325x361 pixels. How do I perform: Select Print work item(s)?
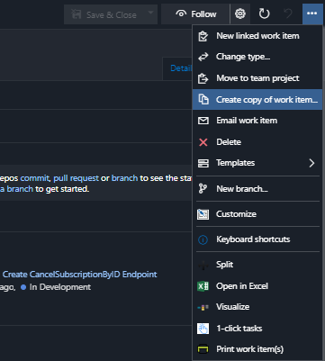click(257, 349)
